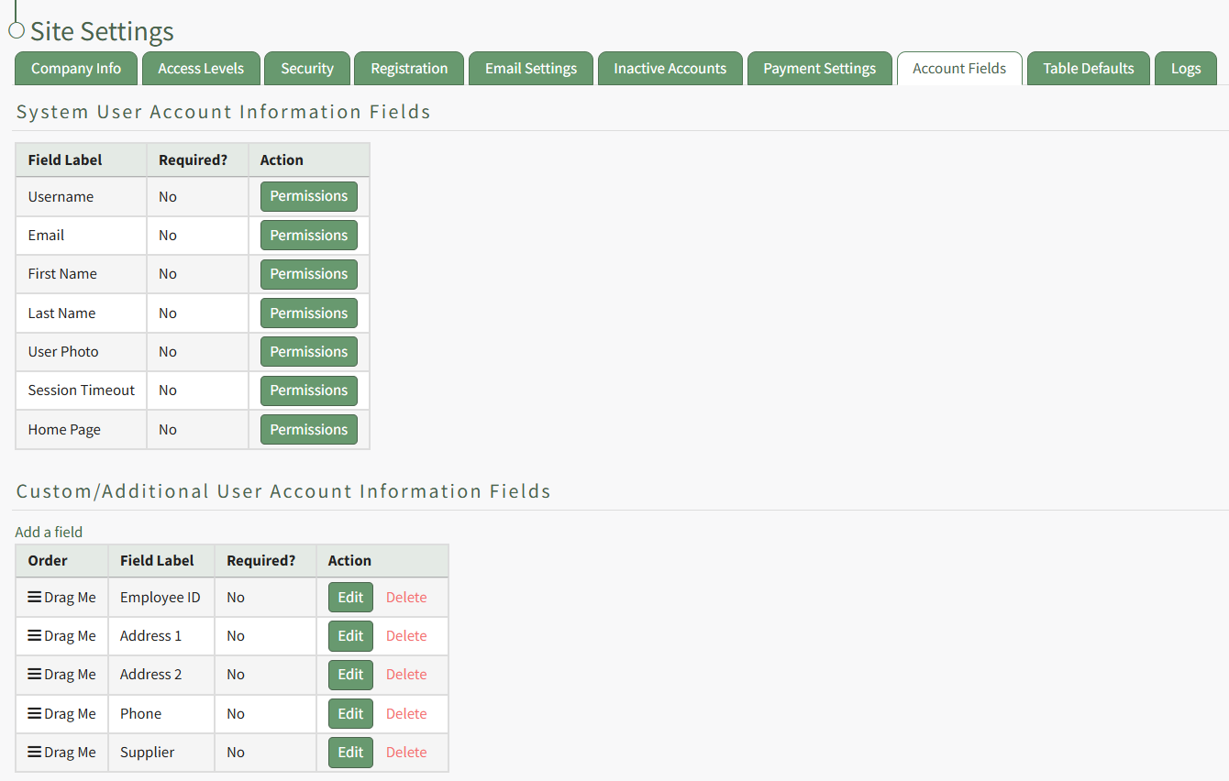
Task: Click the drag handle icon for Address 2
Action: coord(35,674)
